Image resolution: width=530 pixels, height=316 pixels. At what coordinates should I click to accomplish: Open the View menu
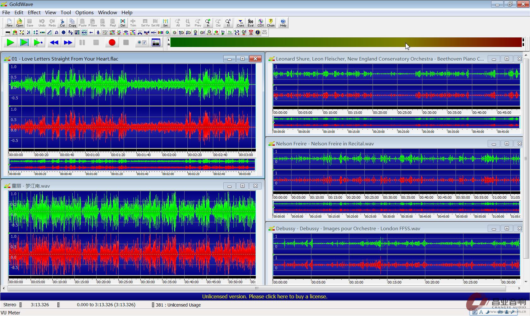(x=50, y=13)
